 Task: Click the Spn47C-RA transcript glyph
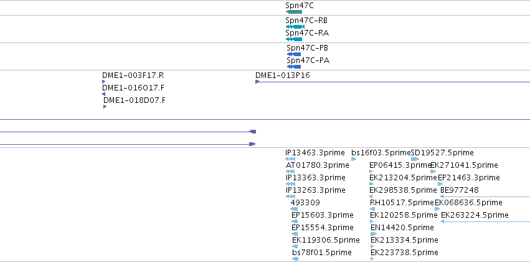(294, 39)
